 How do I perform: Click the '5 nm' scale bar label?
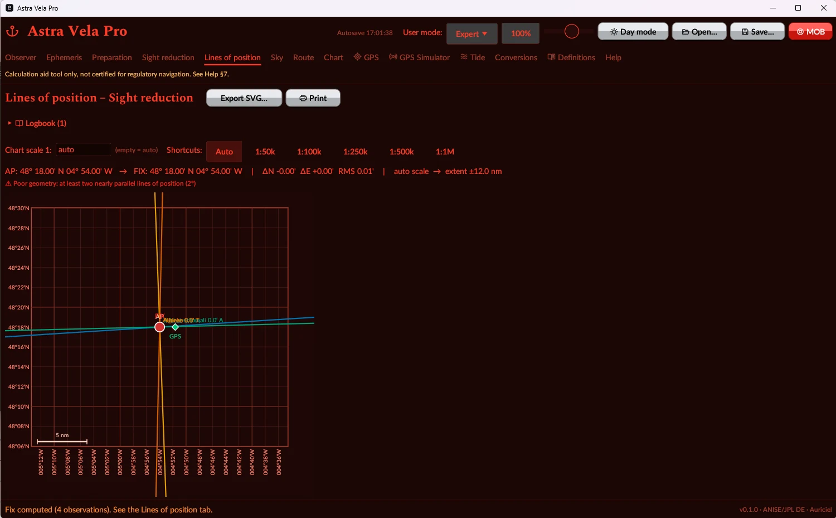point(62,435)
